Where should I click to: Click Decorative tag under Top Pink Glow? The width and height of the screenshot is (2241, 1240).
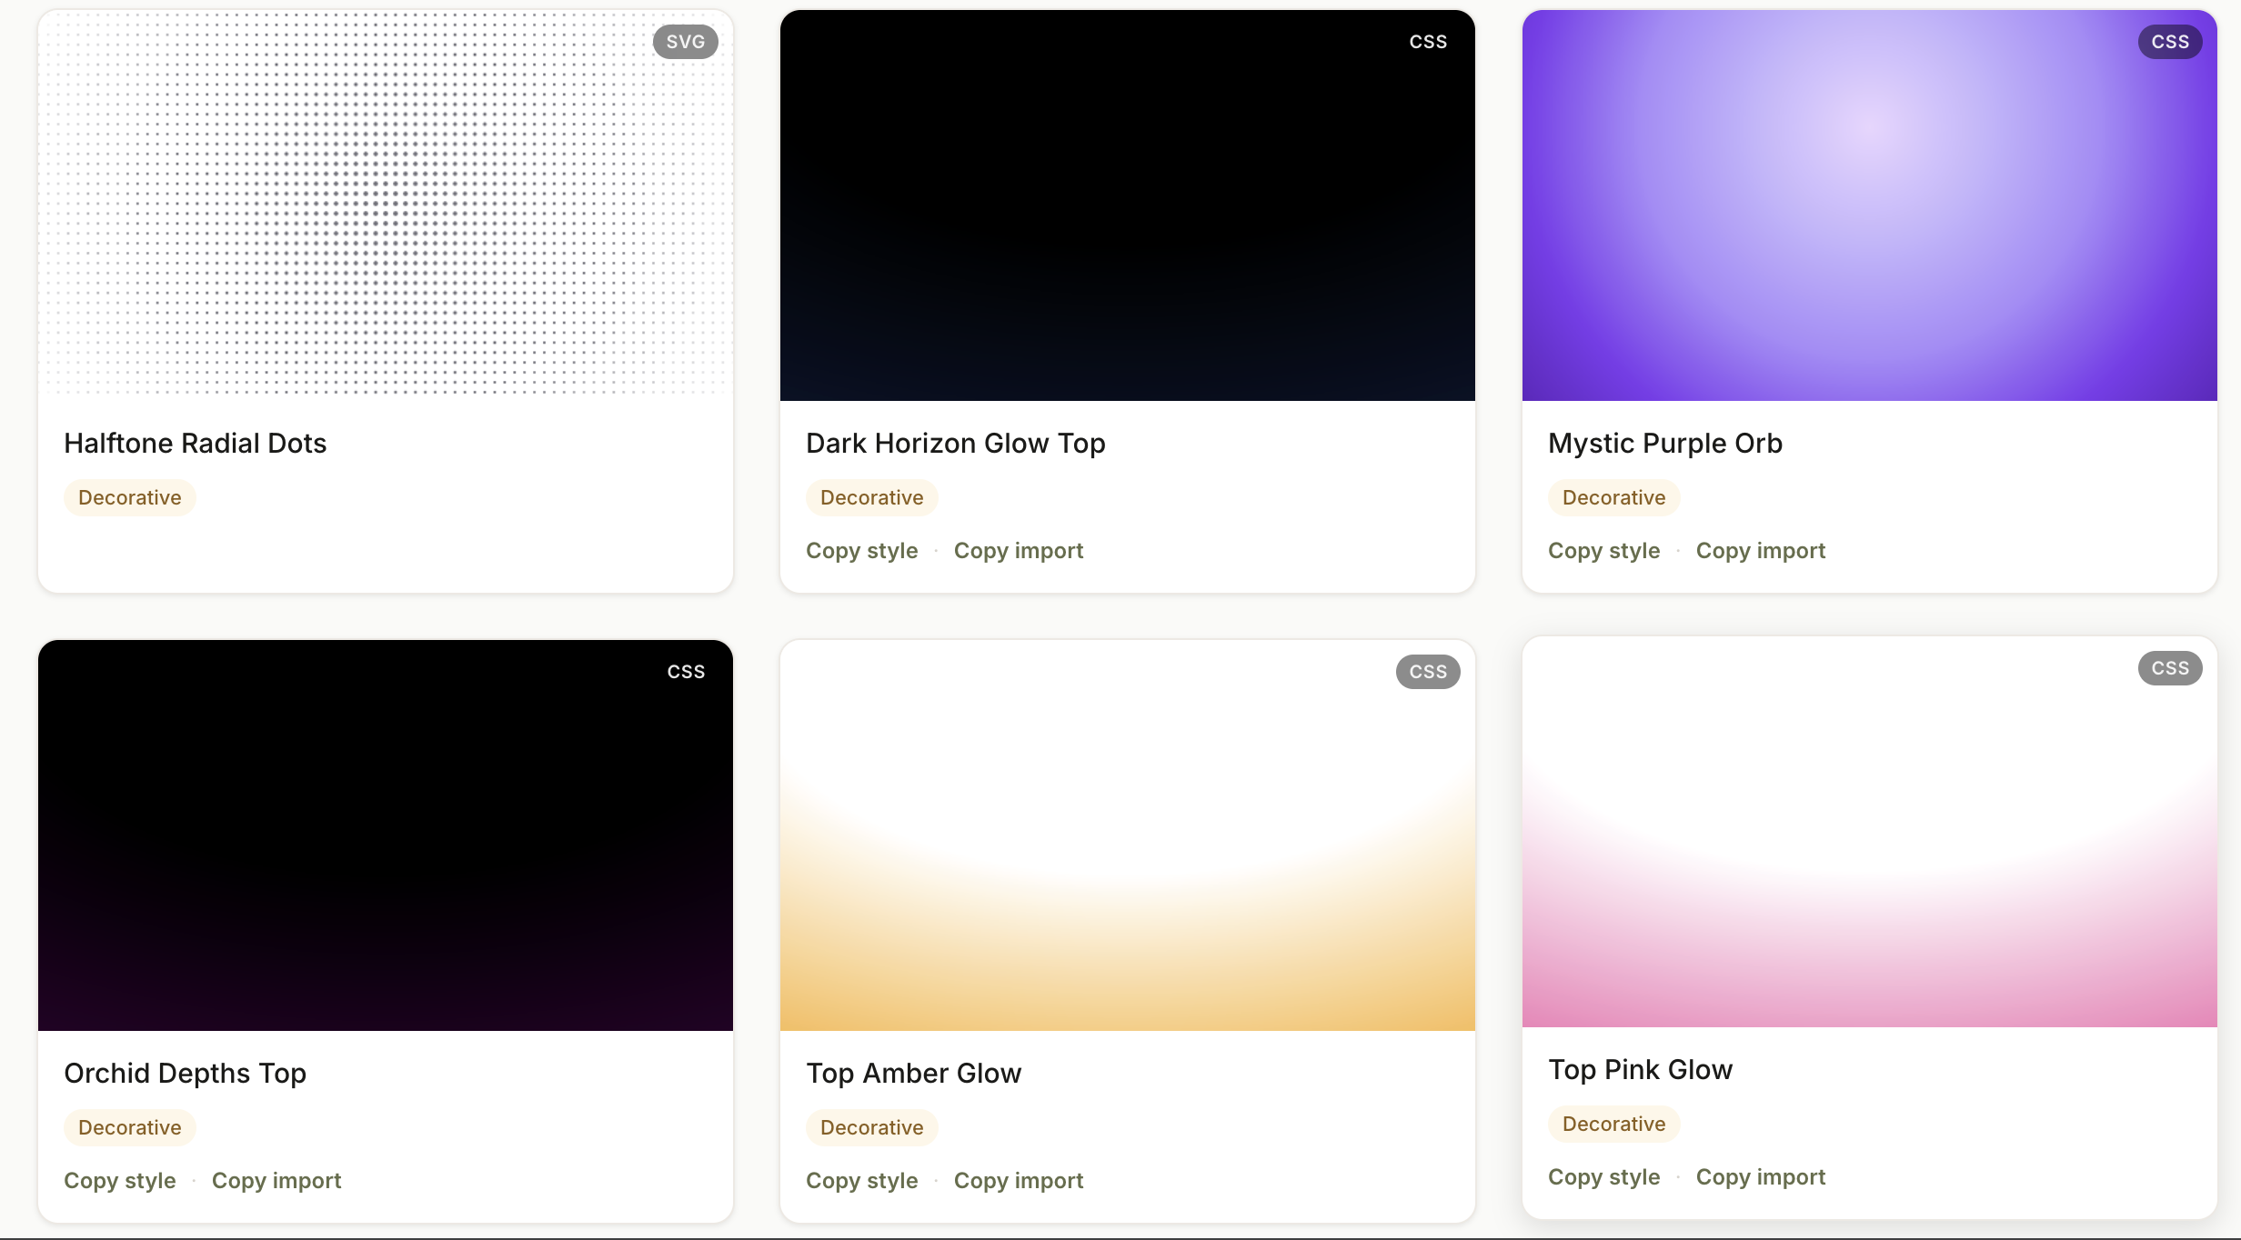1613,1125
